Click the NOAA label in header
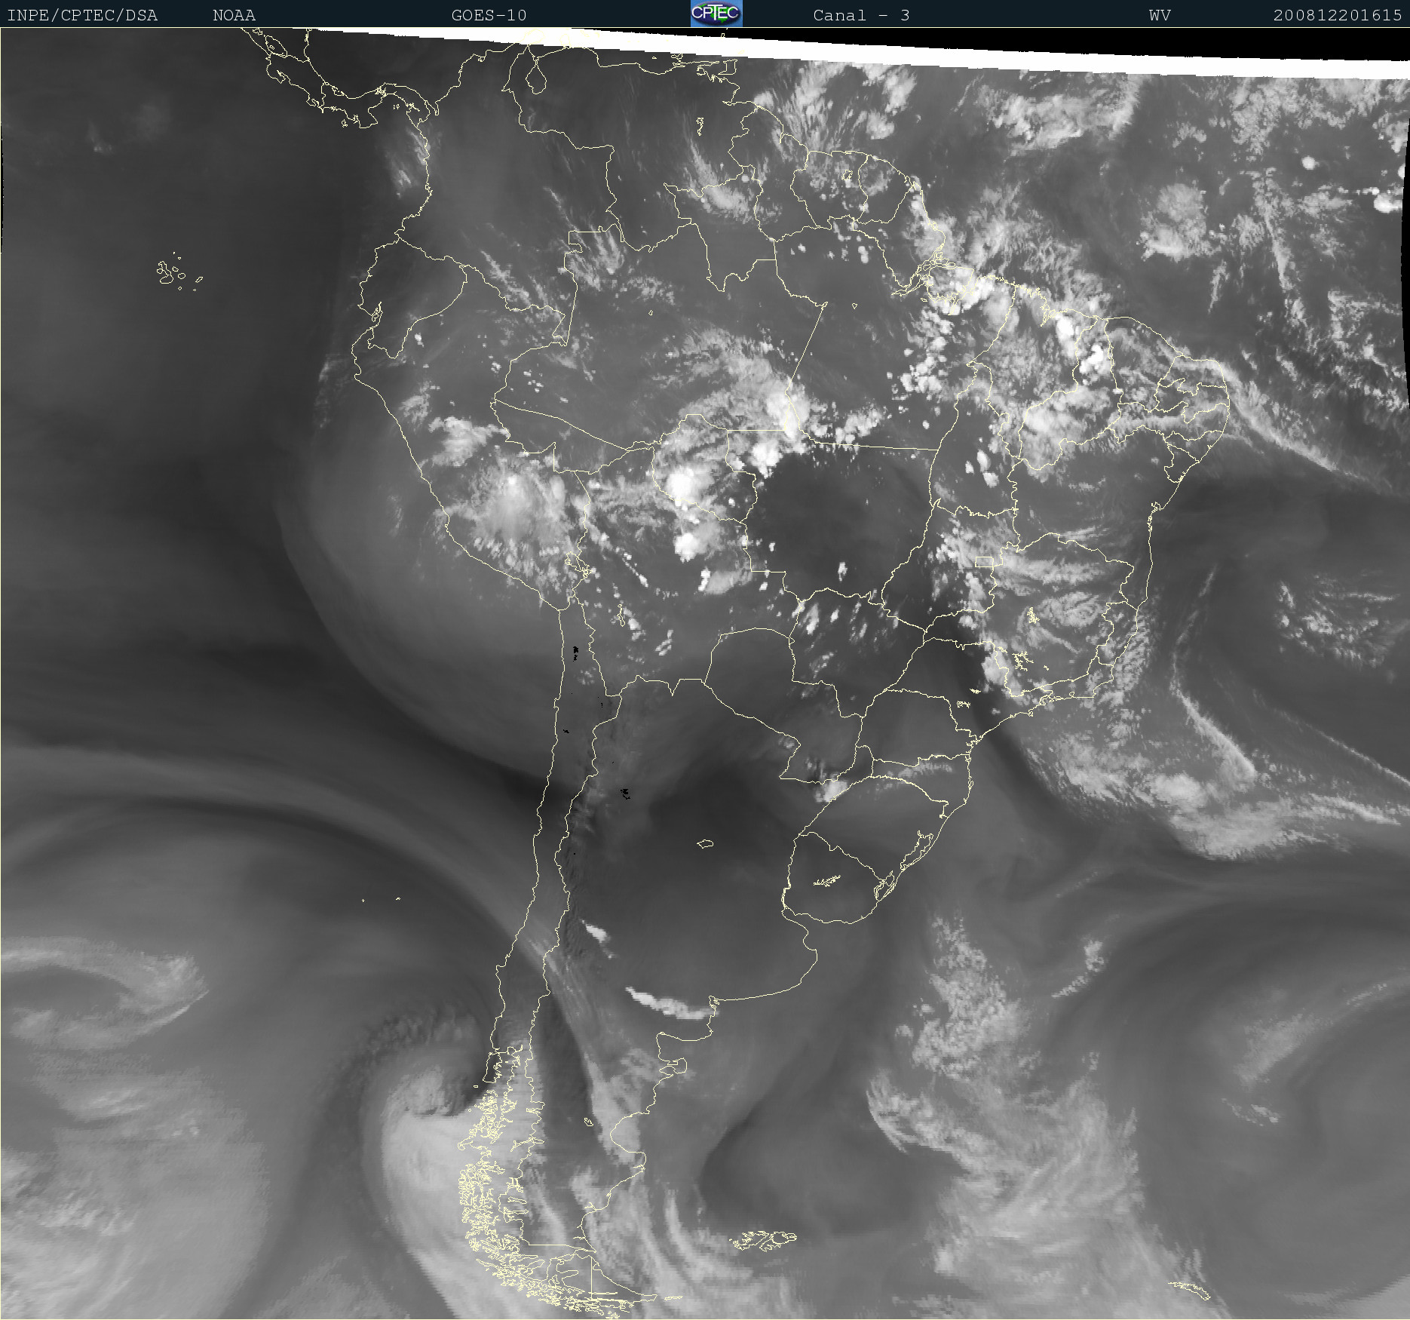 (x=234, y=15)
